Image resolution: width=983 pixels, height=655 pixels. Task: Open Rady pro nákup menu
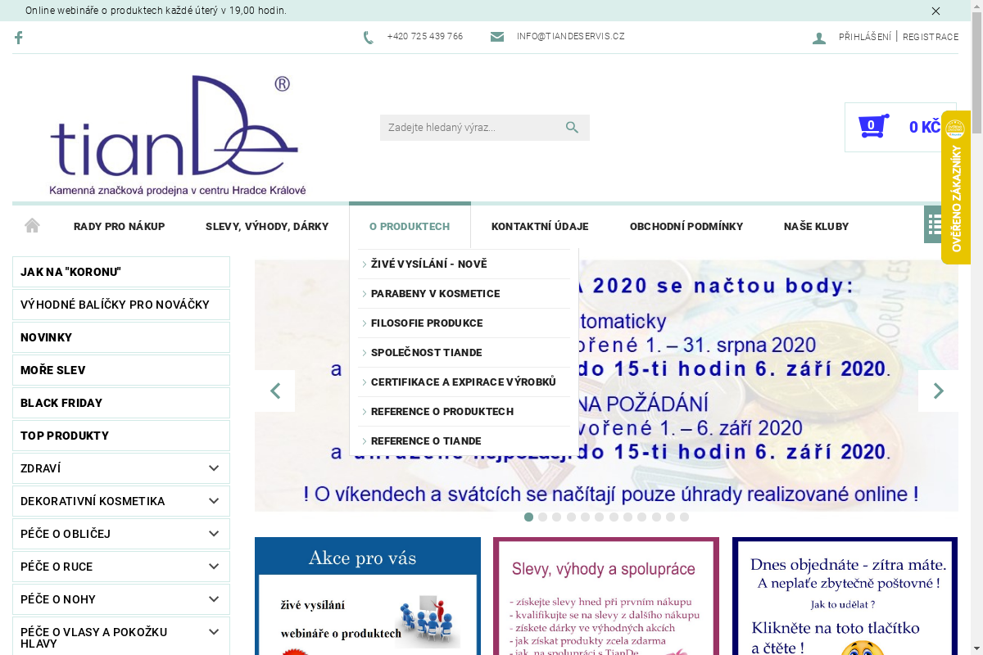[120, 227]
